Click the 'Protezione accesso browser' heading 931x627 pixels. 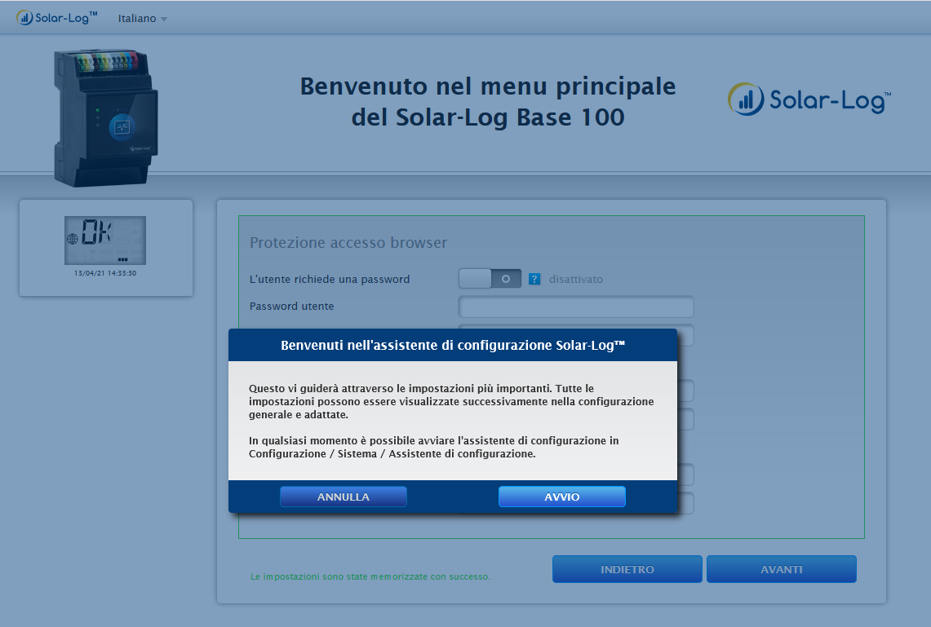[x=348, y=243]
